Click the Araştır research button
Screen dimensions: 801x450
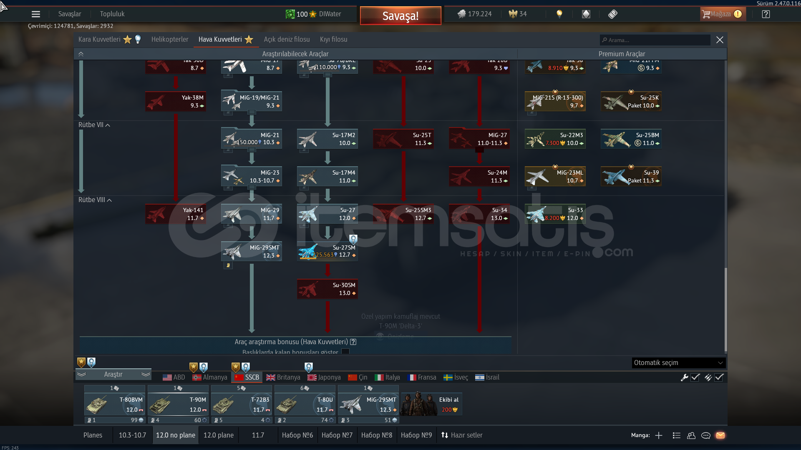(x=113, y=374)
